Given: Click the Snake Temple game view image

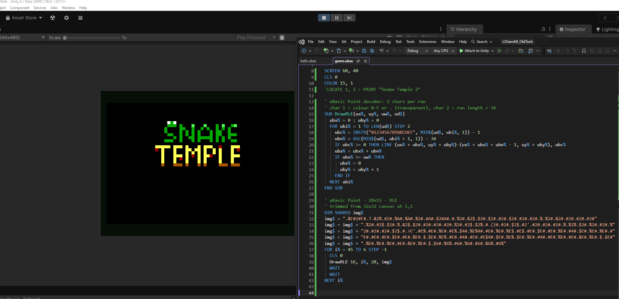Looking at the screenshot, I should pyautogui.click(x=198, y=163).
